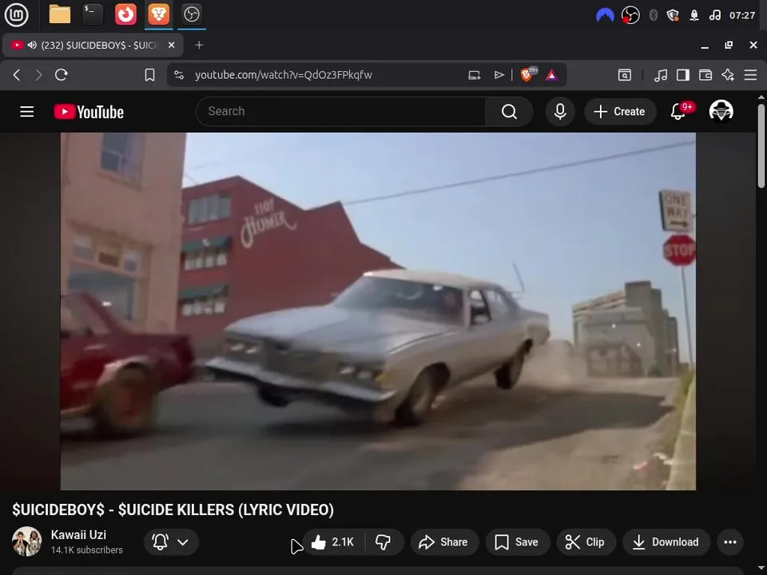
Task: Dislike the video
Action: [x=383, y=541]
